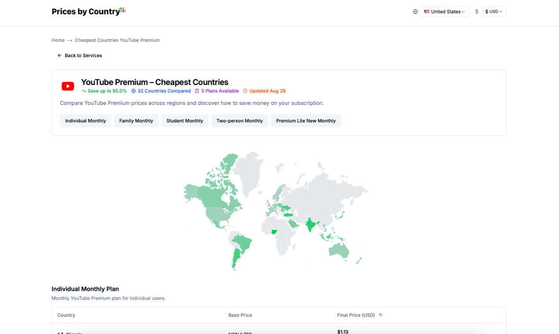
Task: Open the $ USD currency dropdown
Action: pos(494,11)
